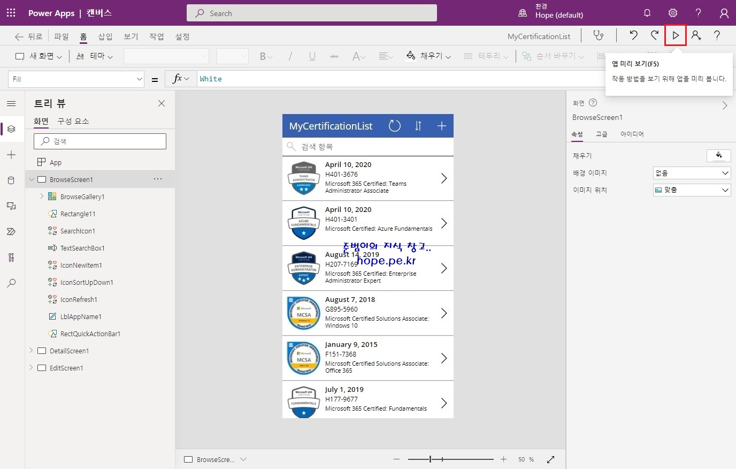Screen dimensions: 736x469
Task: Select IconSortUpDown1 in tree view
Action: click(87, 282)
